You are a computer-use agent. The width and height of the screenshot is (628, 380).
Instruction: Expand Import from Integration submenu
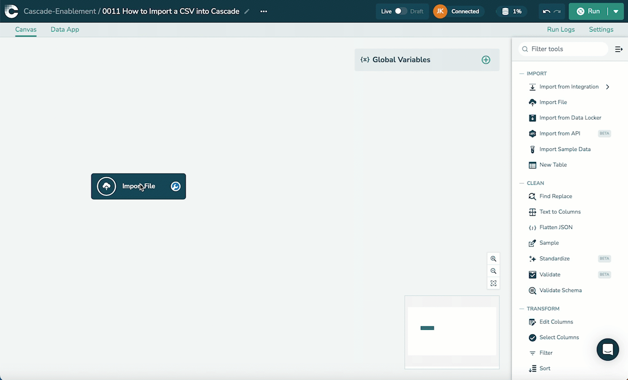coord(608,87)
